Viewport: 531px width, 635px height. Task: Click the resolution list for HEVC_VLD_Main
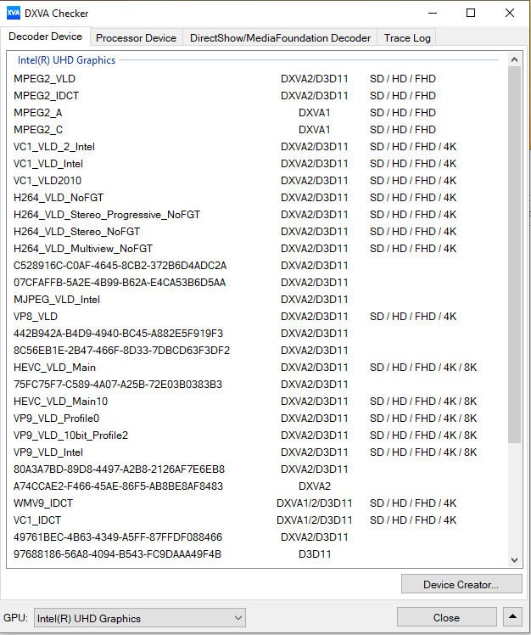(423, 368)
